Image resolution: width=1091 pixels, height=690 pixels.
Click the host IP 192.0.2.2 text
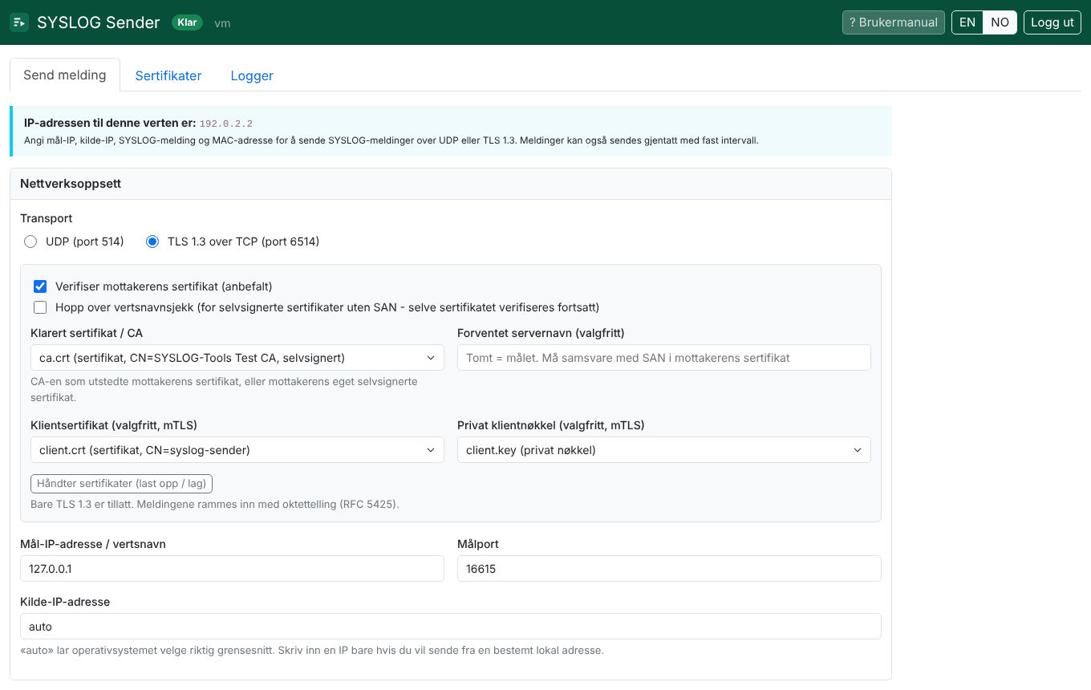tap(226, 124)
